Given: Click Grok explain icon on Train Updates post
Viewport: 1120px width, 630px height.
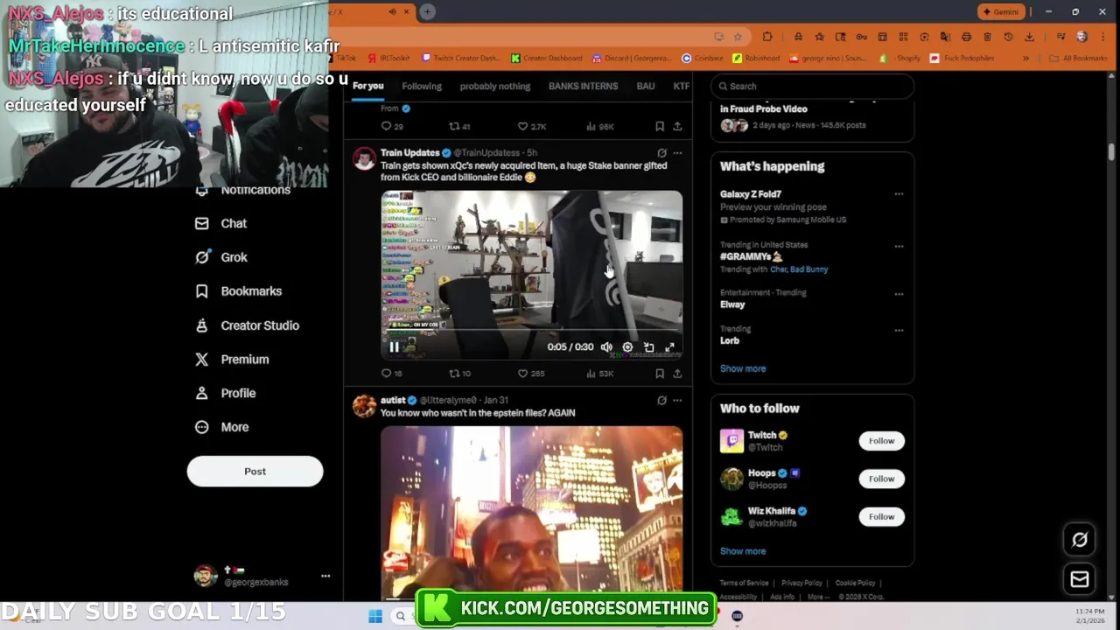Looking at the screenshot, I should tap(661, 153).
